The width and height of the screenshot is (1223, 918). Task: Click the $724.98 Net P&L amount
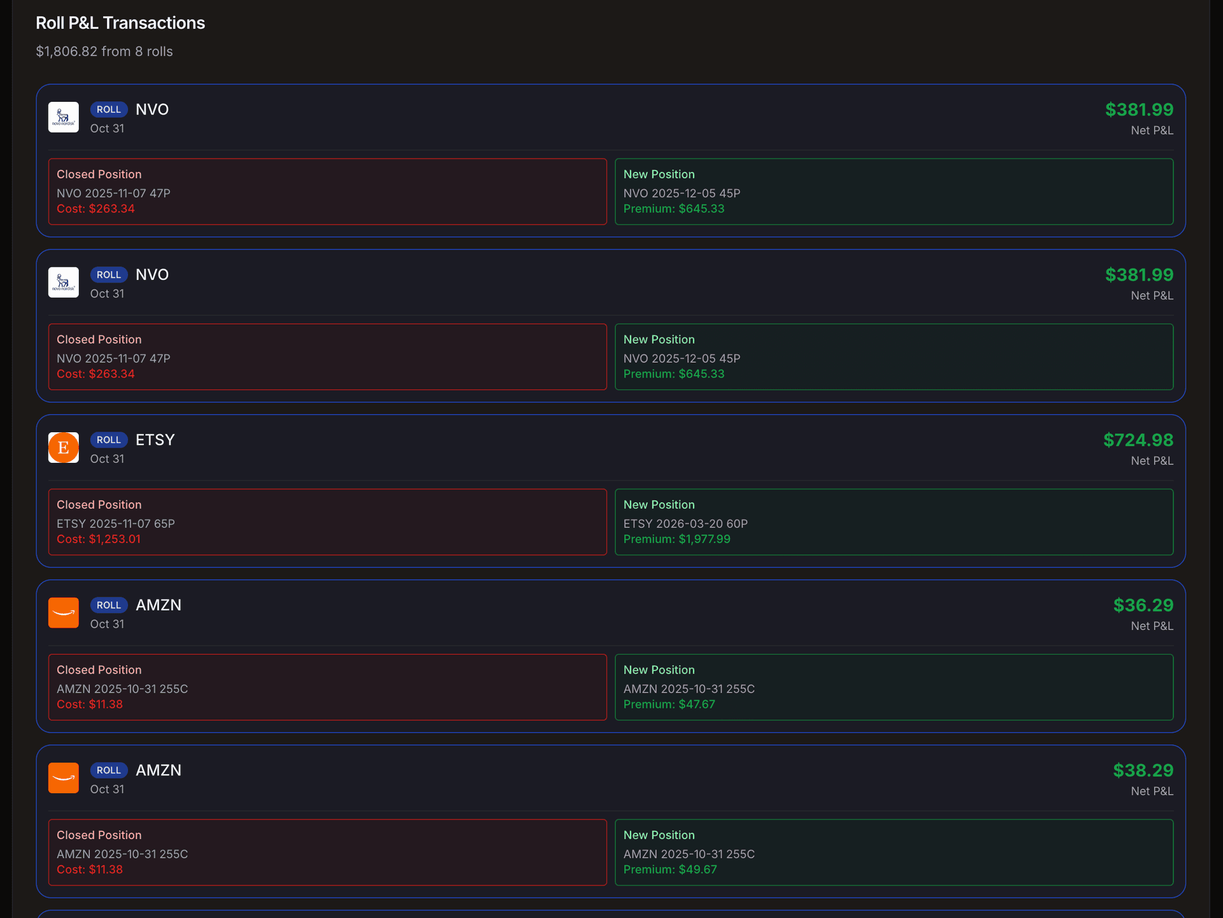1138,440
